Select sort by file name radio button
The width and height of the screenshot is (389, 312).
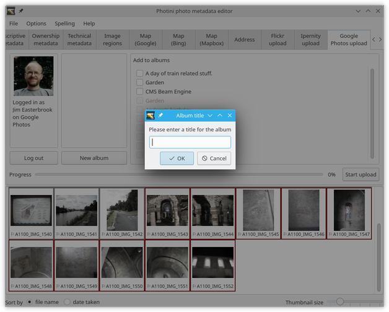click(x=30, y=302)
